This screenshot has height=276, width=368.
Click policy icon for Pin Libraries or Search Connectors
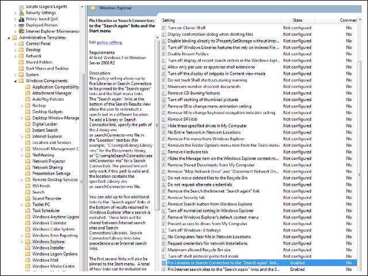pyautogui.click(x=164, y=263)
